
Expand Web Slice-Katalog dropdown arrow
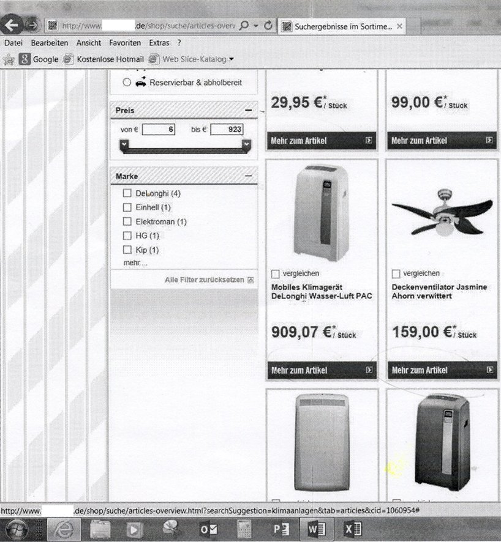[232, 59]
